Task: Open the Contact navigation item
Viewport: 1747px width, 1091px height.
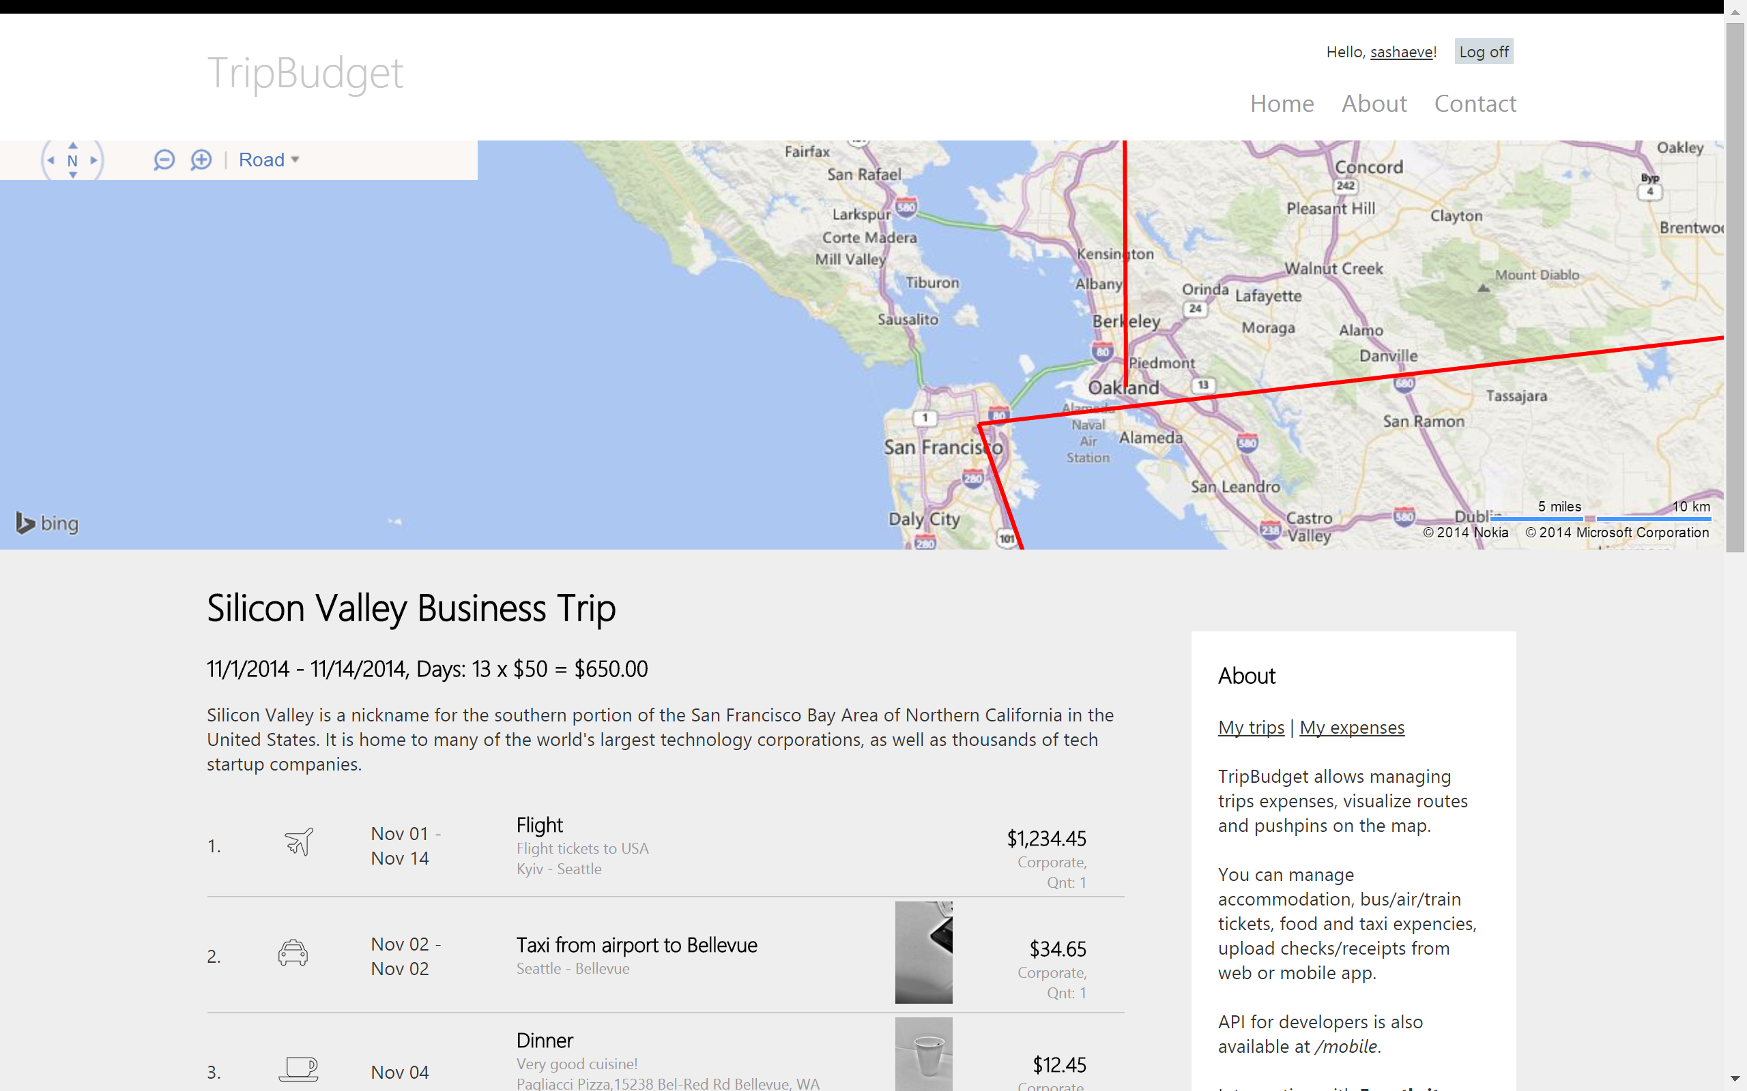Action: 1475,103
